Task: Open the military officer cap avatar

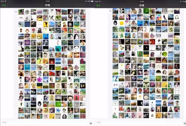Action: [33, 61]
